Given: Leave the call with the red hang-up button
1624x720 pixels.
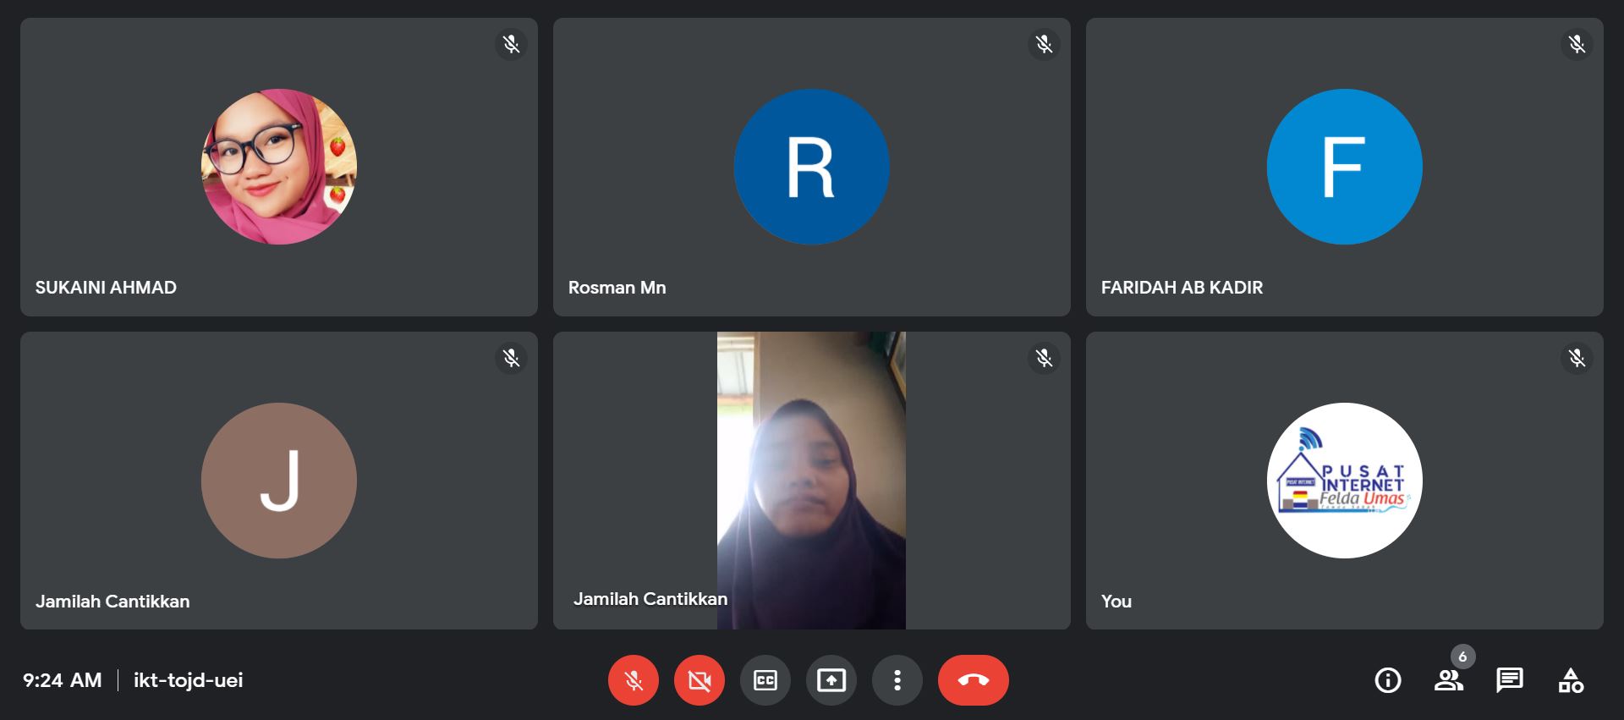Looking at the screenshot, I should [973, 680].
